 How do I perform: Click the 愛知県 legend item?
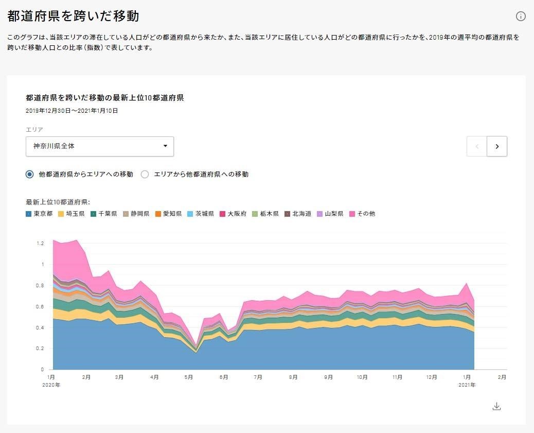tap(168, 214)
